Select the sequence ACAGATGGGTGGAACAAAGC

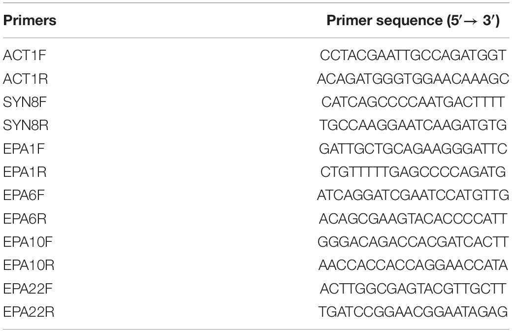(x=413, y=79)
